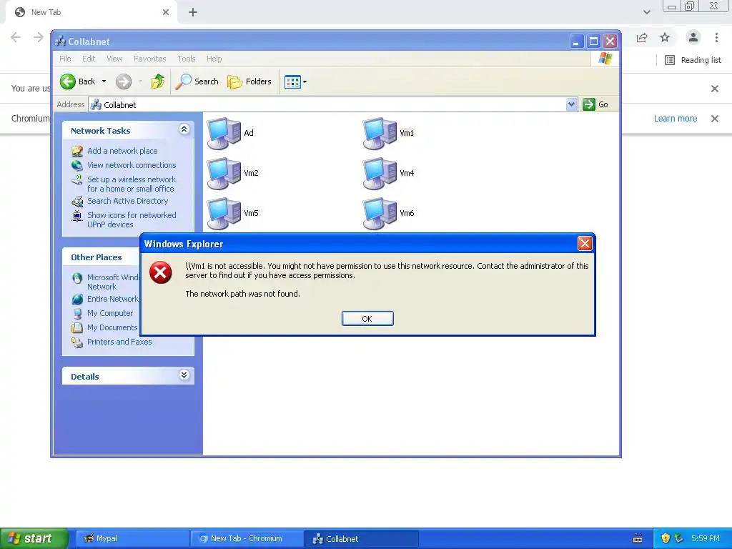Screen dimensions: 732x549
Task: Select the Vm2 computer icon
Action: pyautogui.click(x=224, y=173)
